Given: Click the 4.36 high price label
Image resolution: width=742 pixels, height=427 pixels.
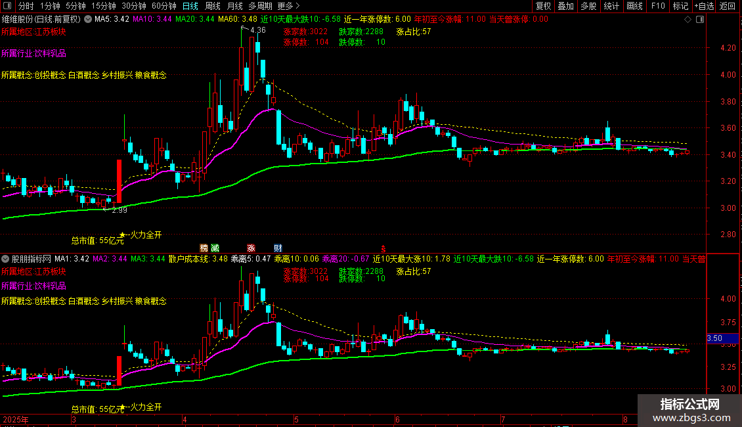Looking at the screenshot, I should click(258, 30).
